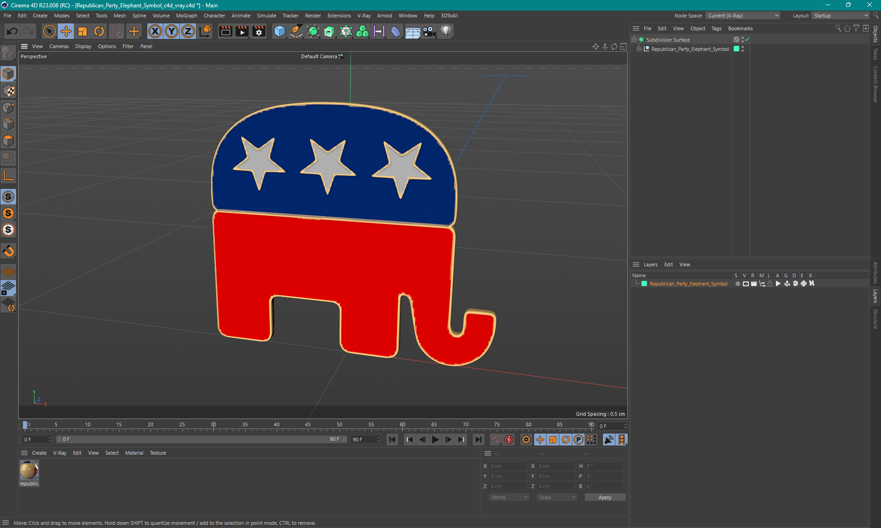Switch to Texture mode in sidebar

coord(8,91)
